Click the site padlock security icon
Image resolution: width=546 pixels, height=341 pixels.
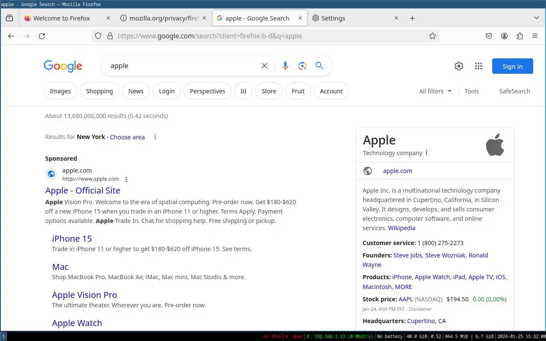coord(110,36)
